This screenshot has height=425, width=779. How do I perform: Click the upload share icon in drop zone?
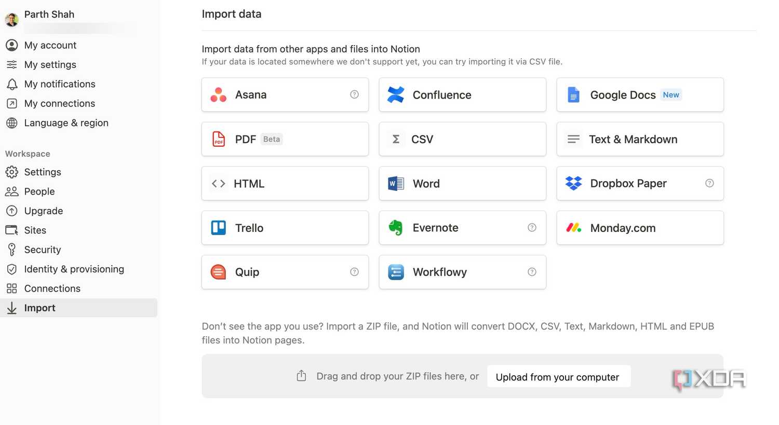301,376
